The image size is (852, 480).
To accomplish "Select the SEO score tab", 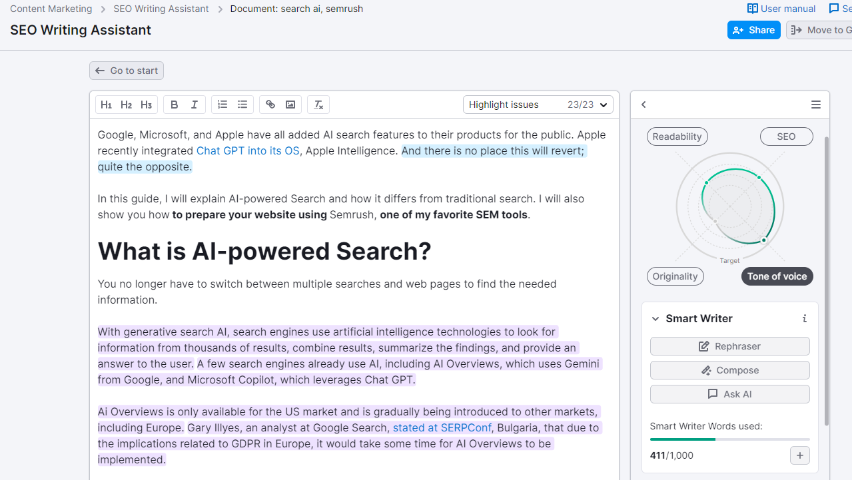I will (x=786, y=136).
